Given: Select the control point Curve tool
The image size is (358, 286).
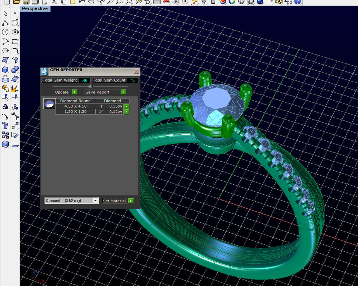Looking at the screenshot, I should (15, 23).
